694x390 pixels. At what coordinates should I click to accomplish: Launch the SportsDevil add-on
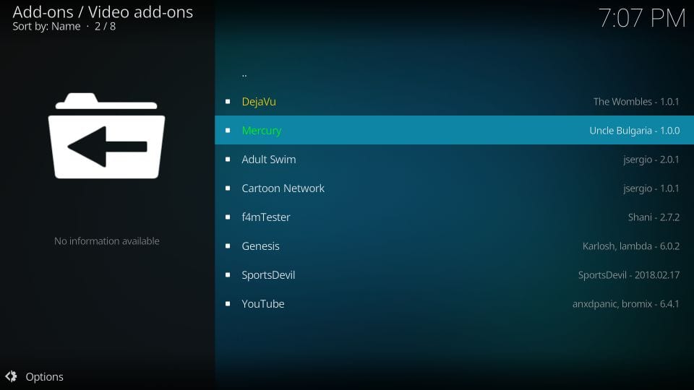454,275
